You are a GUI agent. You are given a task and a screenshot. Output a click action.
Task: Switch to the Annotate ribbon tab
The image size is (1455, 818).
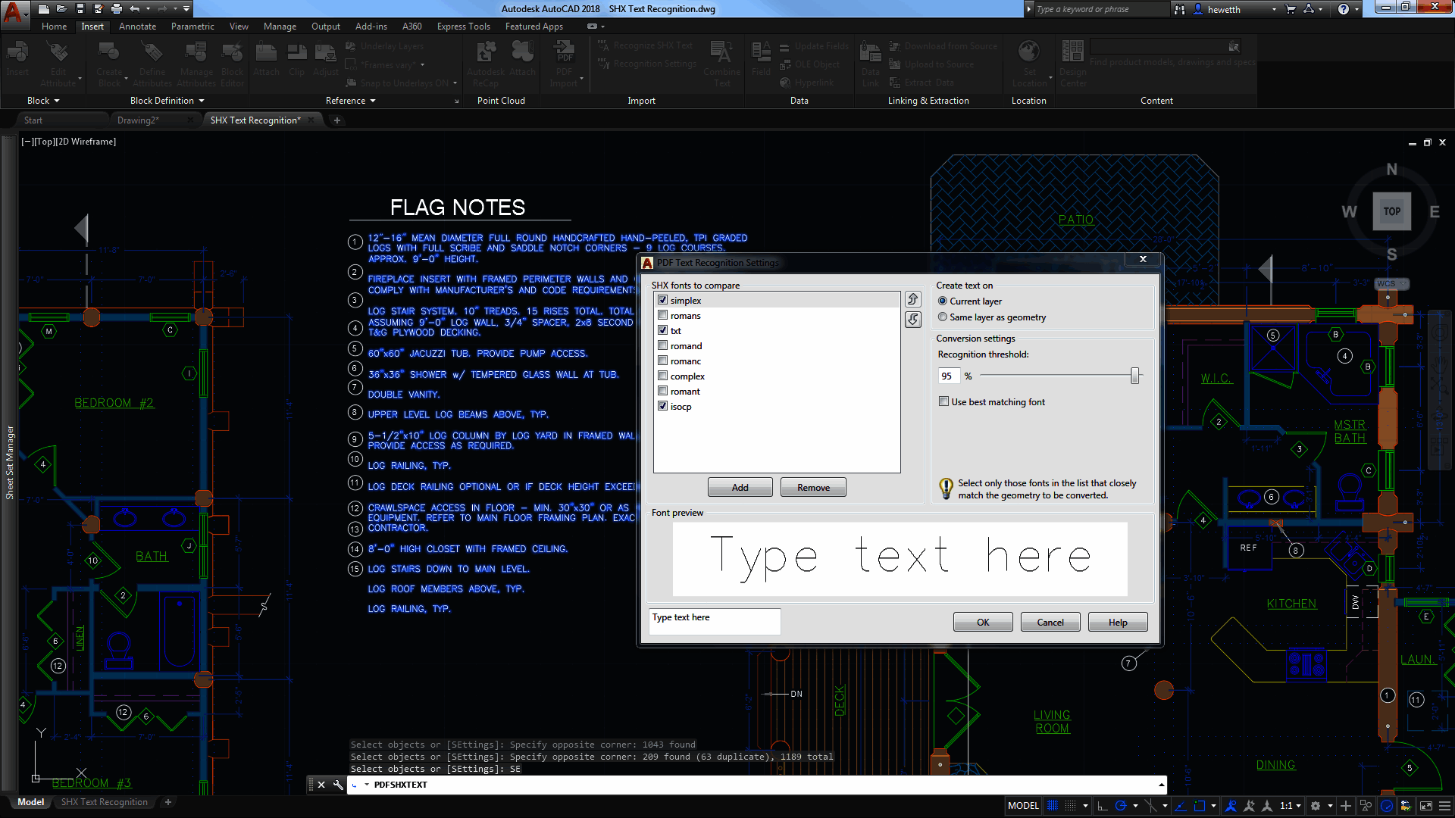point(137,26)
